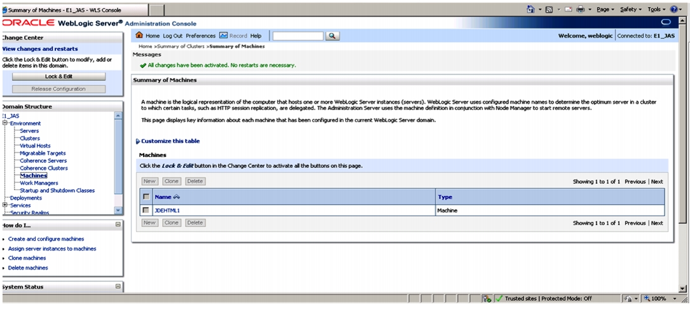This screenshot has width=690, height=316.
Task: Open the Page menu
Action: (605, 10)
